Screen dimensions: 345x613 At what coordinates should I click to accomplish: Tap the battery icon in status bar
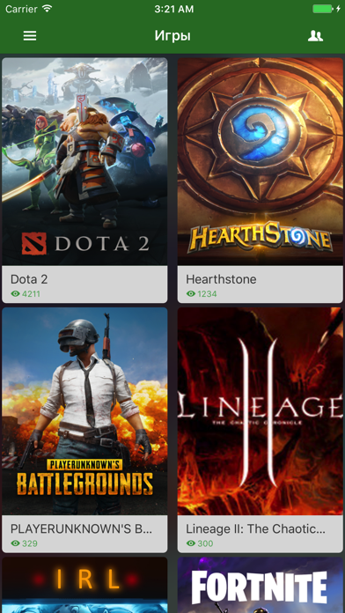tap(322, 9)
